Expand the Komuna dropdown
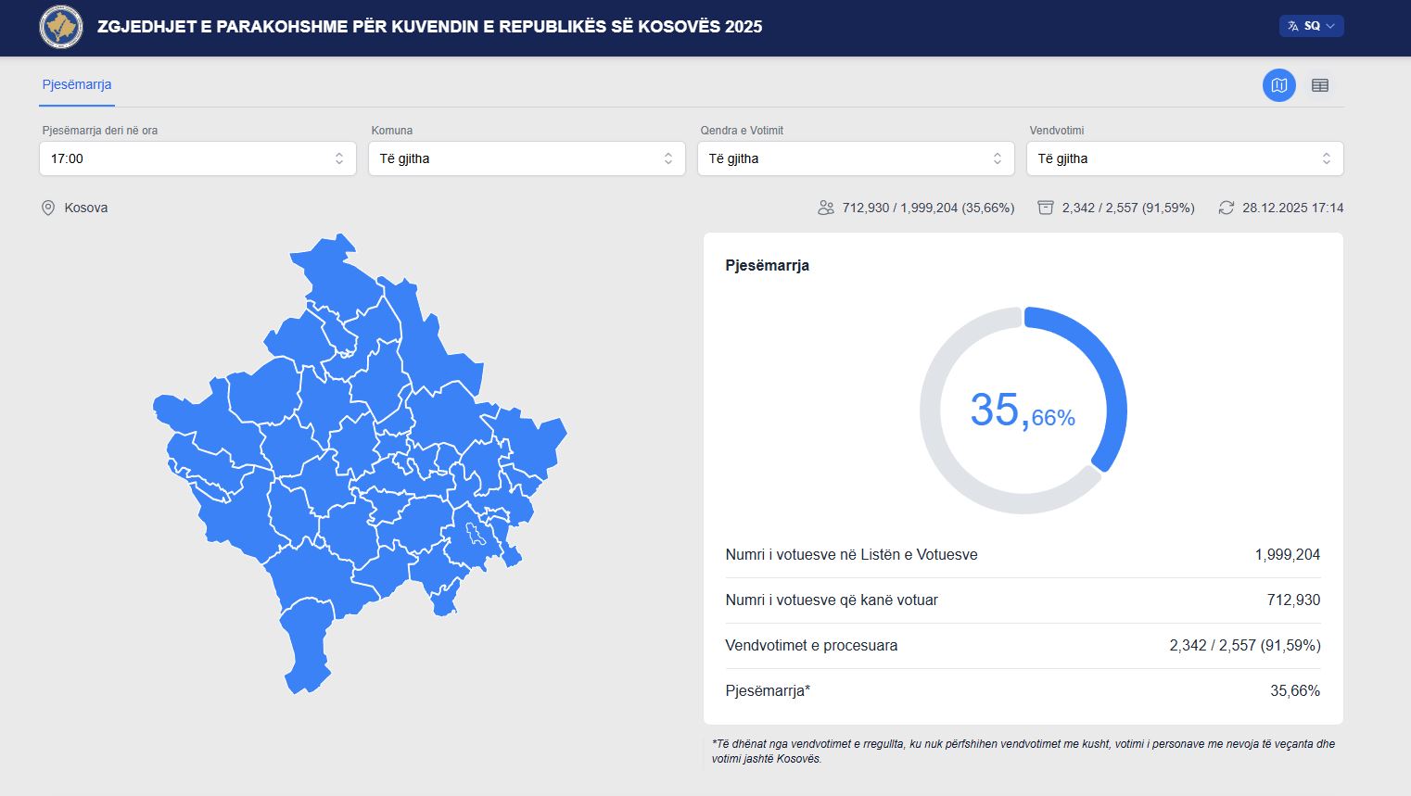This screenshot has width=1411, height=796. pyautogui.click(x=527, y=158)
